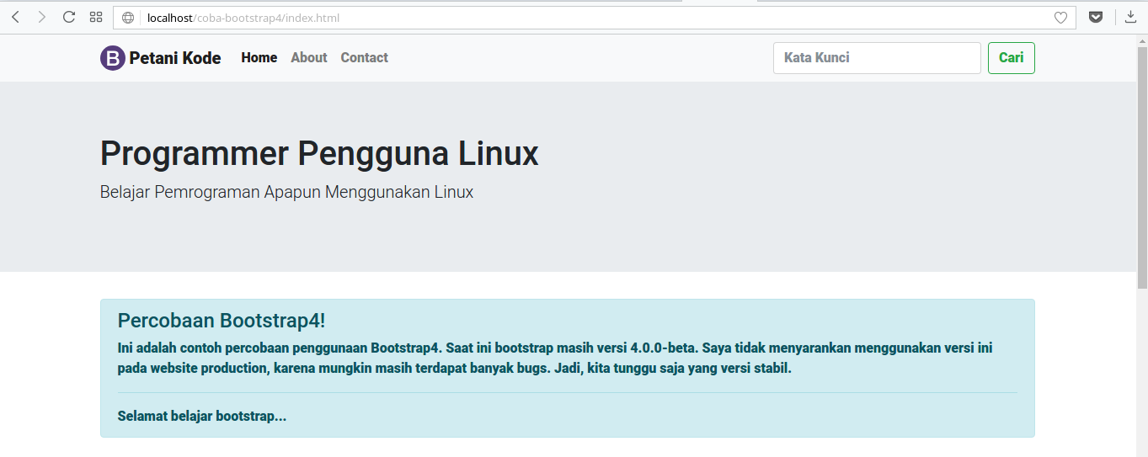This screenshot has width=1148, height=457.
Task: Click the Petani Kode brand link
Action: coord(175,58)
